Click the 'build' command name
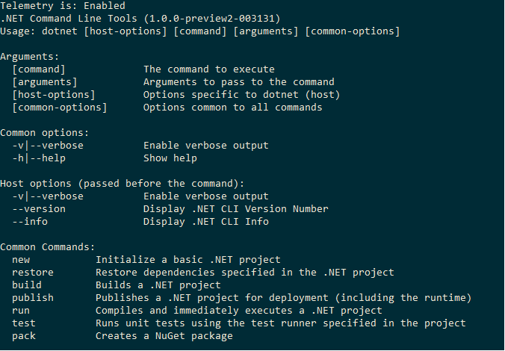The image size is (505, 351). [27, 285]
